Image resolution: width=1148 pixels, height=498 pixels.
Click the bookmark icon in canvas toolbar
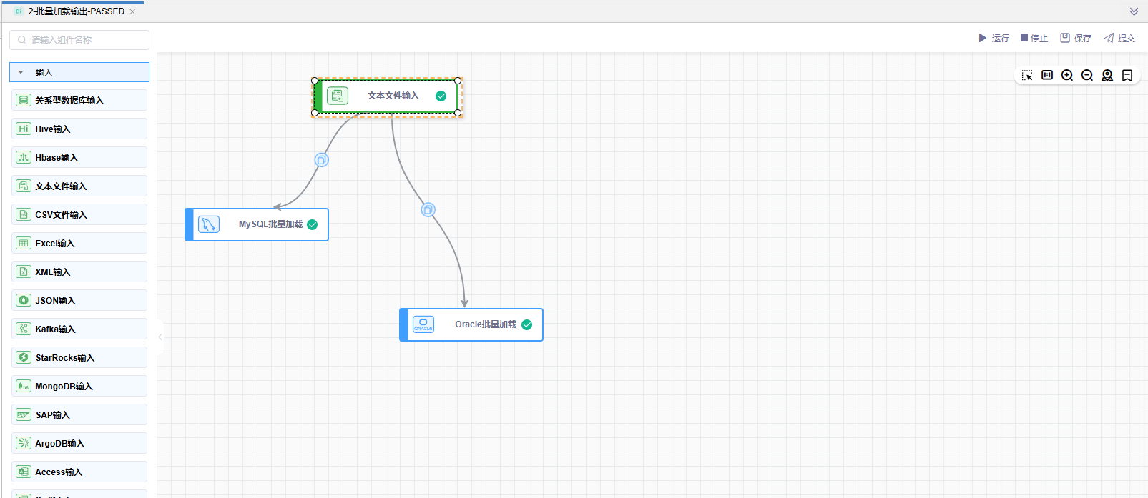1127,76
